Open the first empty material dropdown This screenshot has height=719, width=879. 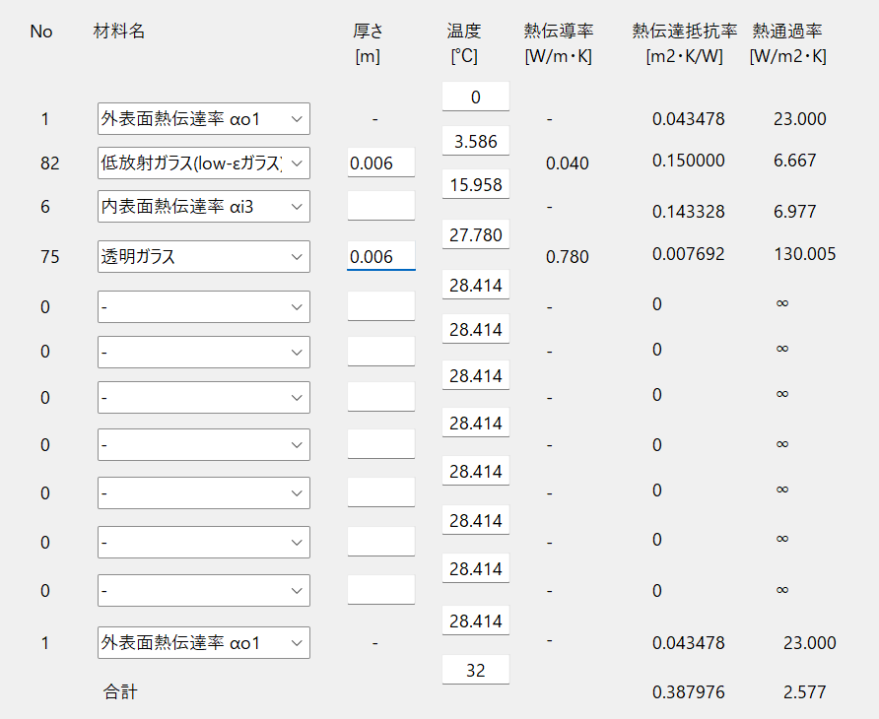(x=204, y=306)
